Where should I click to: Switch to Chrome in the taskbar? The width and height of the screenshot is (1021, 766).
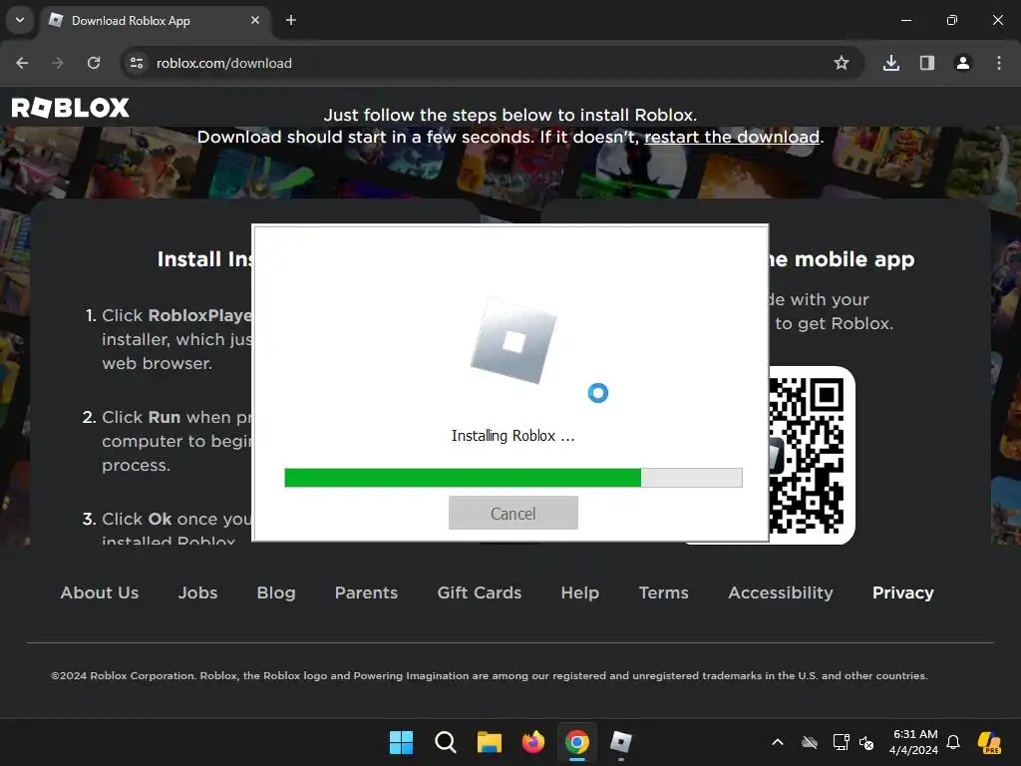[577, 742]
